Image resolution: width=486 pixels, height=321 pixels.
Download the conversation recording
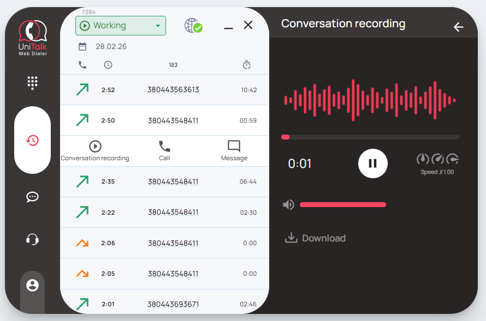(x=316, y=238)
